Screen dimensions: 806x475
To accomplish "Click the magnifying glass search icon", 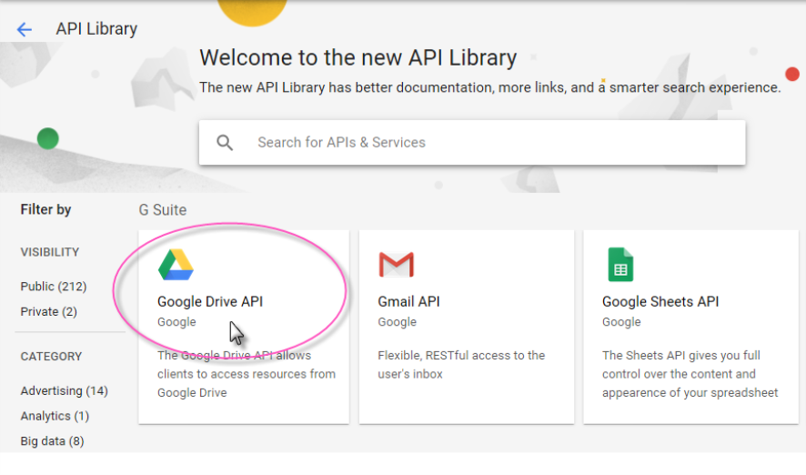I will [x=225, y=142].
